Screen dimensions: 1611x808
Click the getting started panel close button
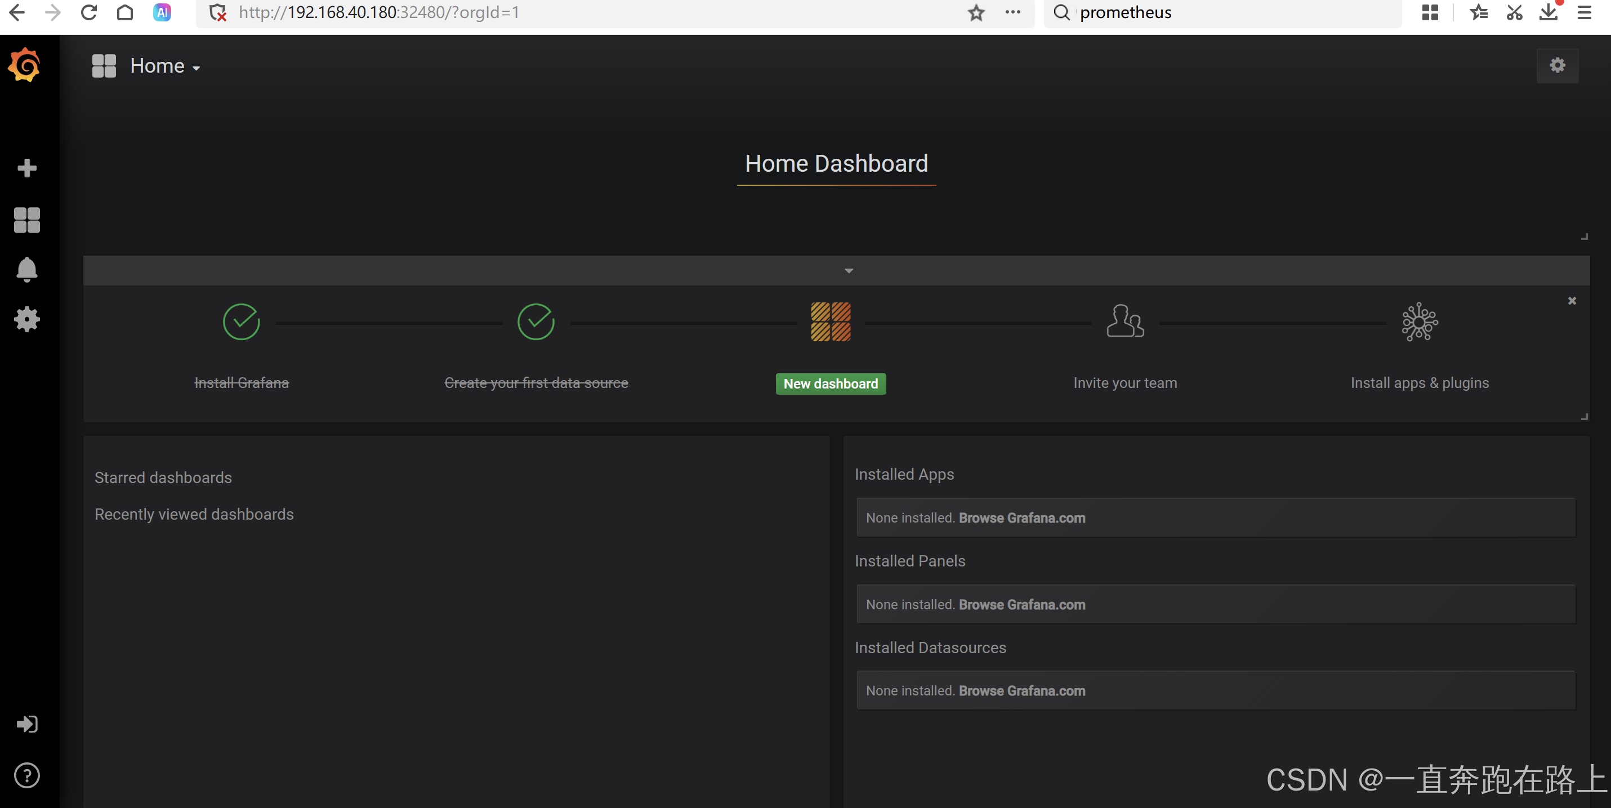[1572, 301]
